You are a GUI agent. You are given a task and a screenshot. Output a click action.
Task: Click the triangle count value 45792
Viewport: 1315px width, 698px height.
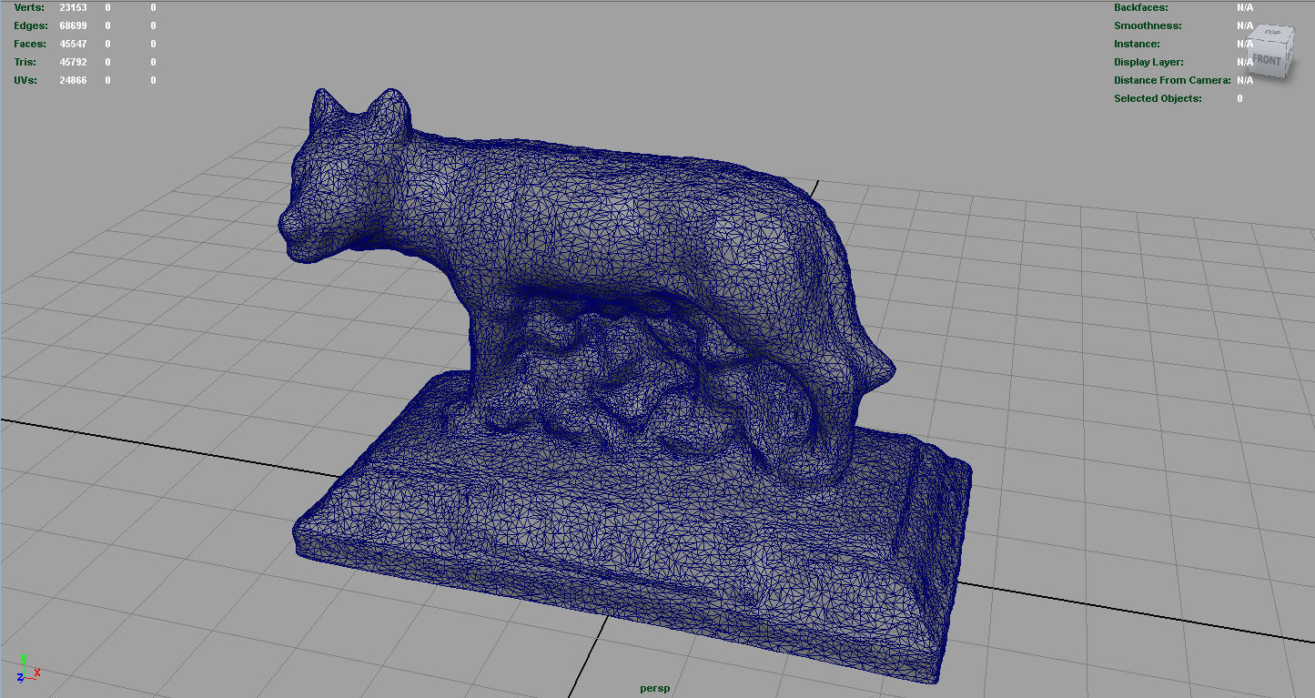pos(73,62)
